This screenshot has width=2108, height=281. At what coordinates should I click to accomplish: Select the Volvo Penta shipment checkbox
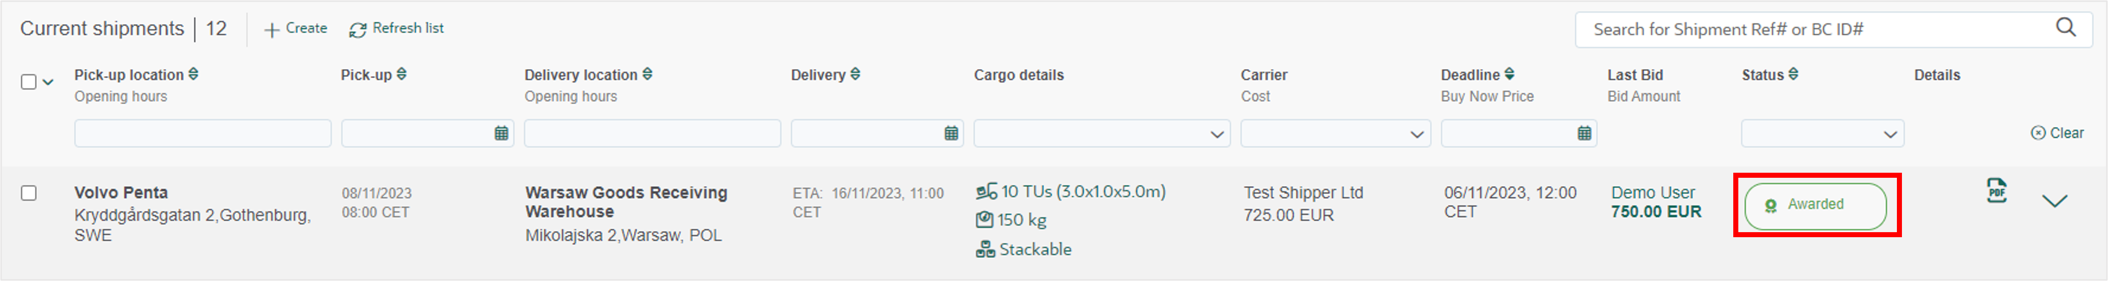29,193
